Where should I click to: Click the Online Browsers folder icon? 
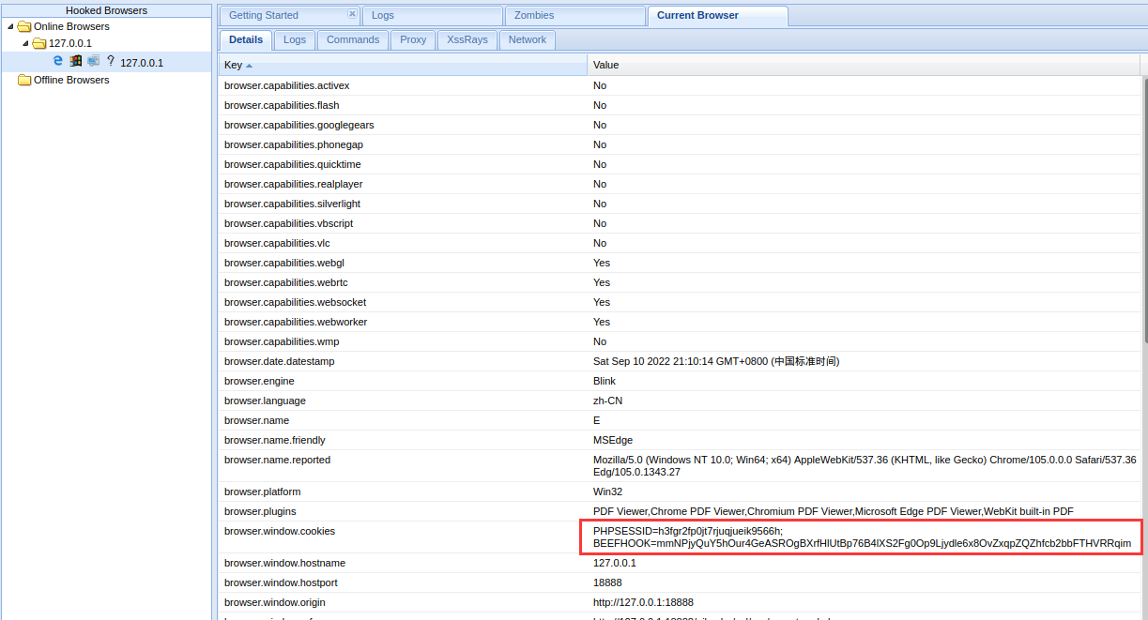[x=24, y=26]
